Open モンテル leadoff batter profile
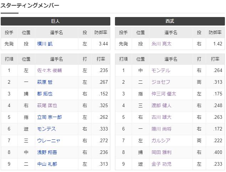226x172 pixels. pyautogui.click(x=161, y=70)
